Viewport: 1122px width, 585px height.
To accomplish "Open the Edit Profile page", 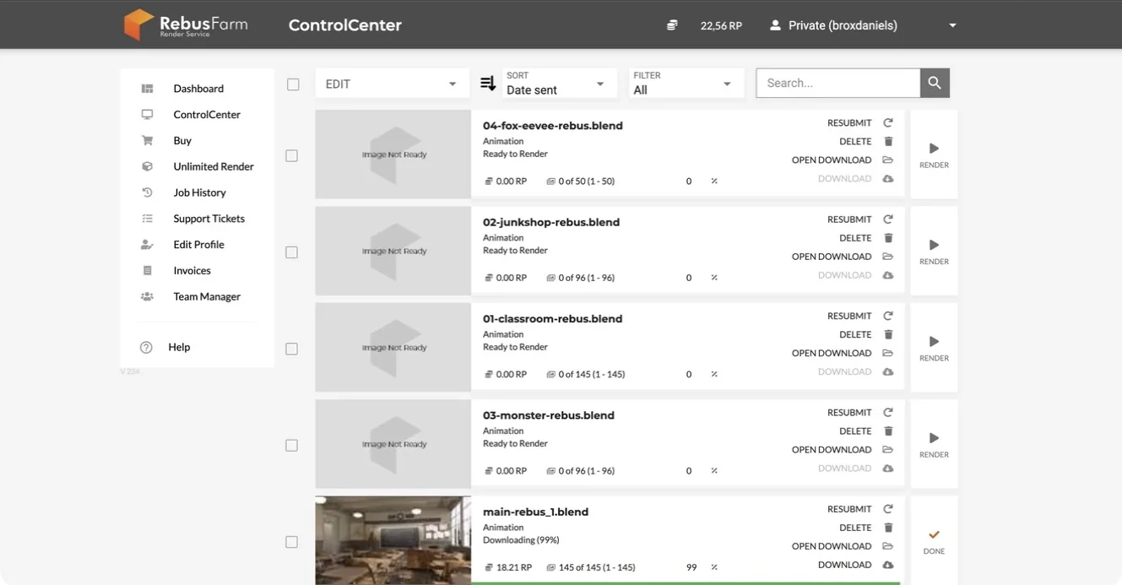I will (198, 245).
